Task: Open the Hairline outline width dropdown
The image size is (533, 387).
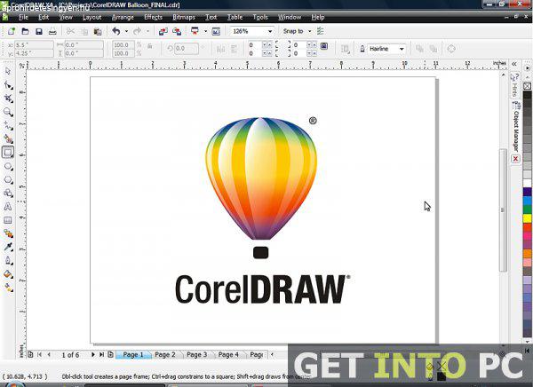Action: pos(402,49)
